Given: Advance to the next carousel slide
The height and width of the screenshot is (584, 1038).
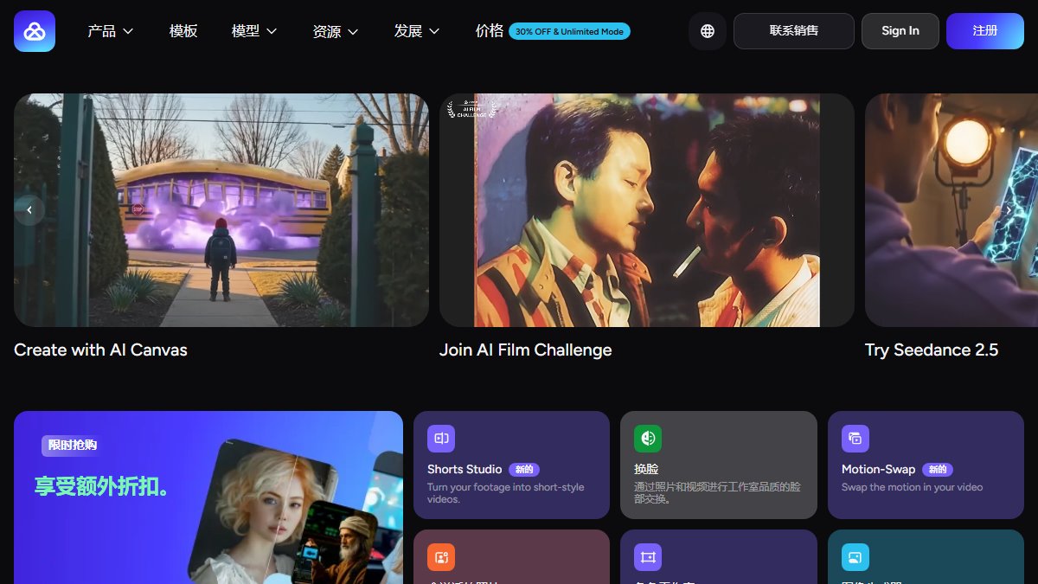Looking at the screenshot, I should [1008, 210].
